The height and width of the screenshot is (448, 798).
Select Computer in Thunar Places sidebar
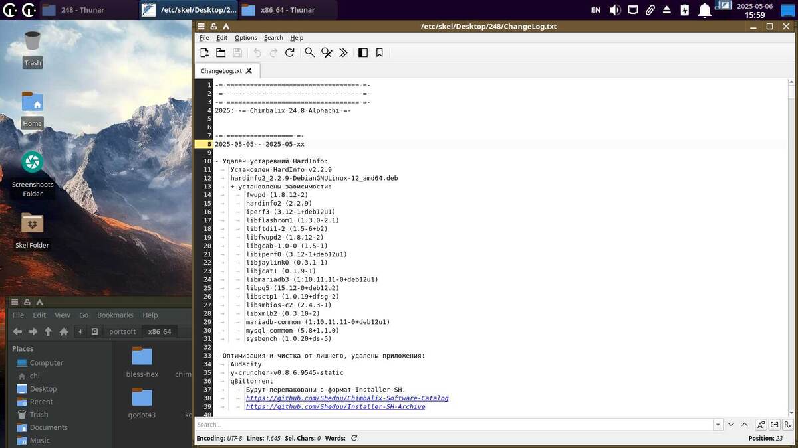coord(46,363)
